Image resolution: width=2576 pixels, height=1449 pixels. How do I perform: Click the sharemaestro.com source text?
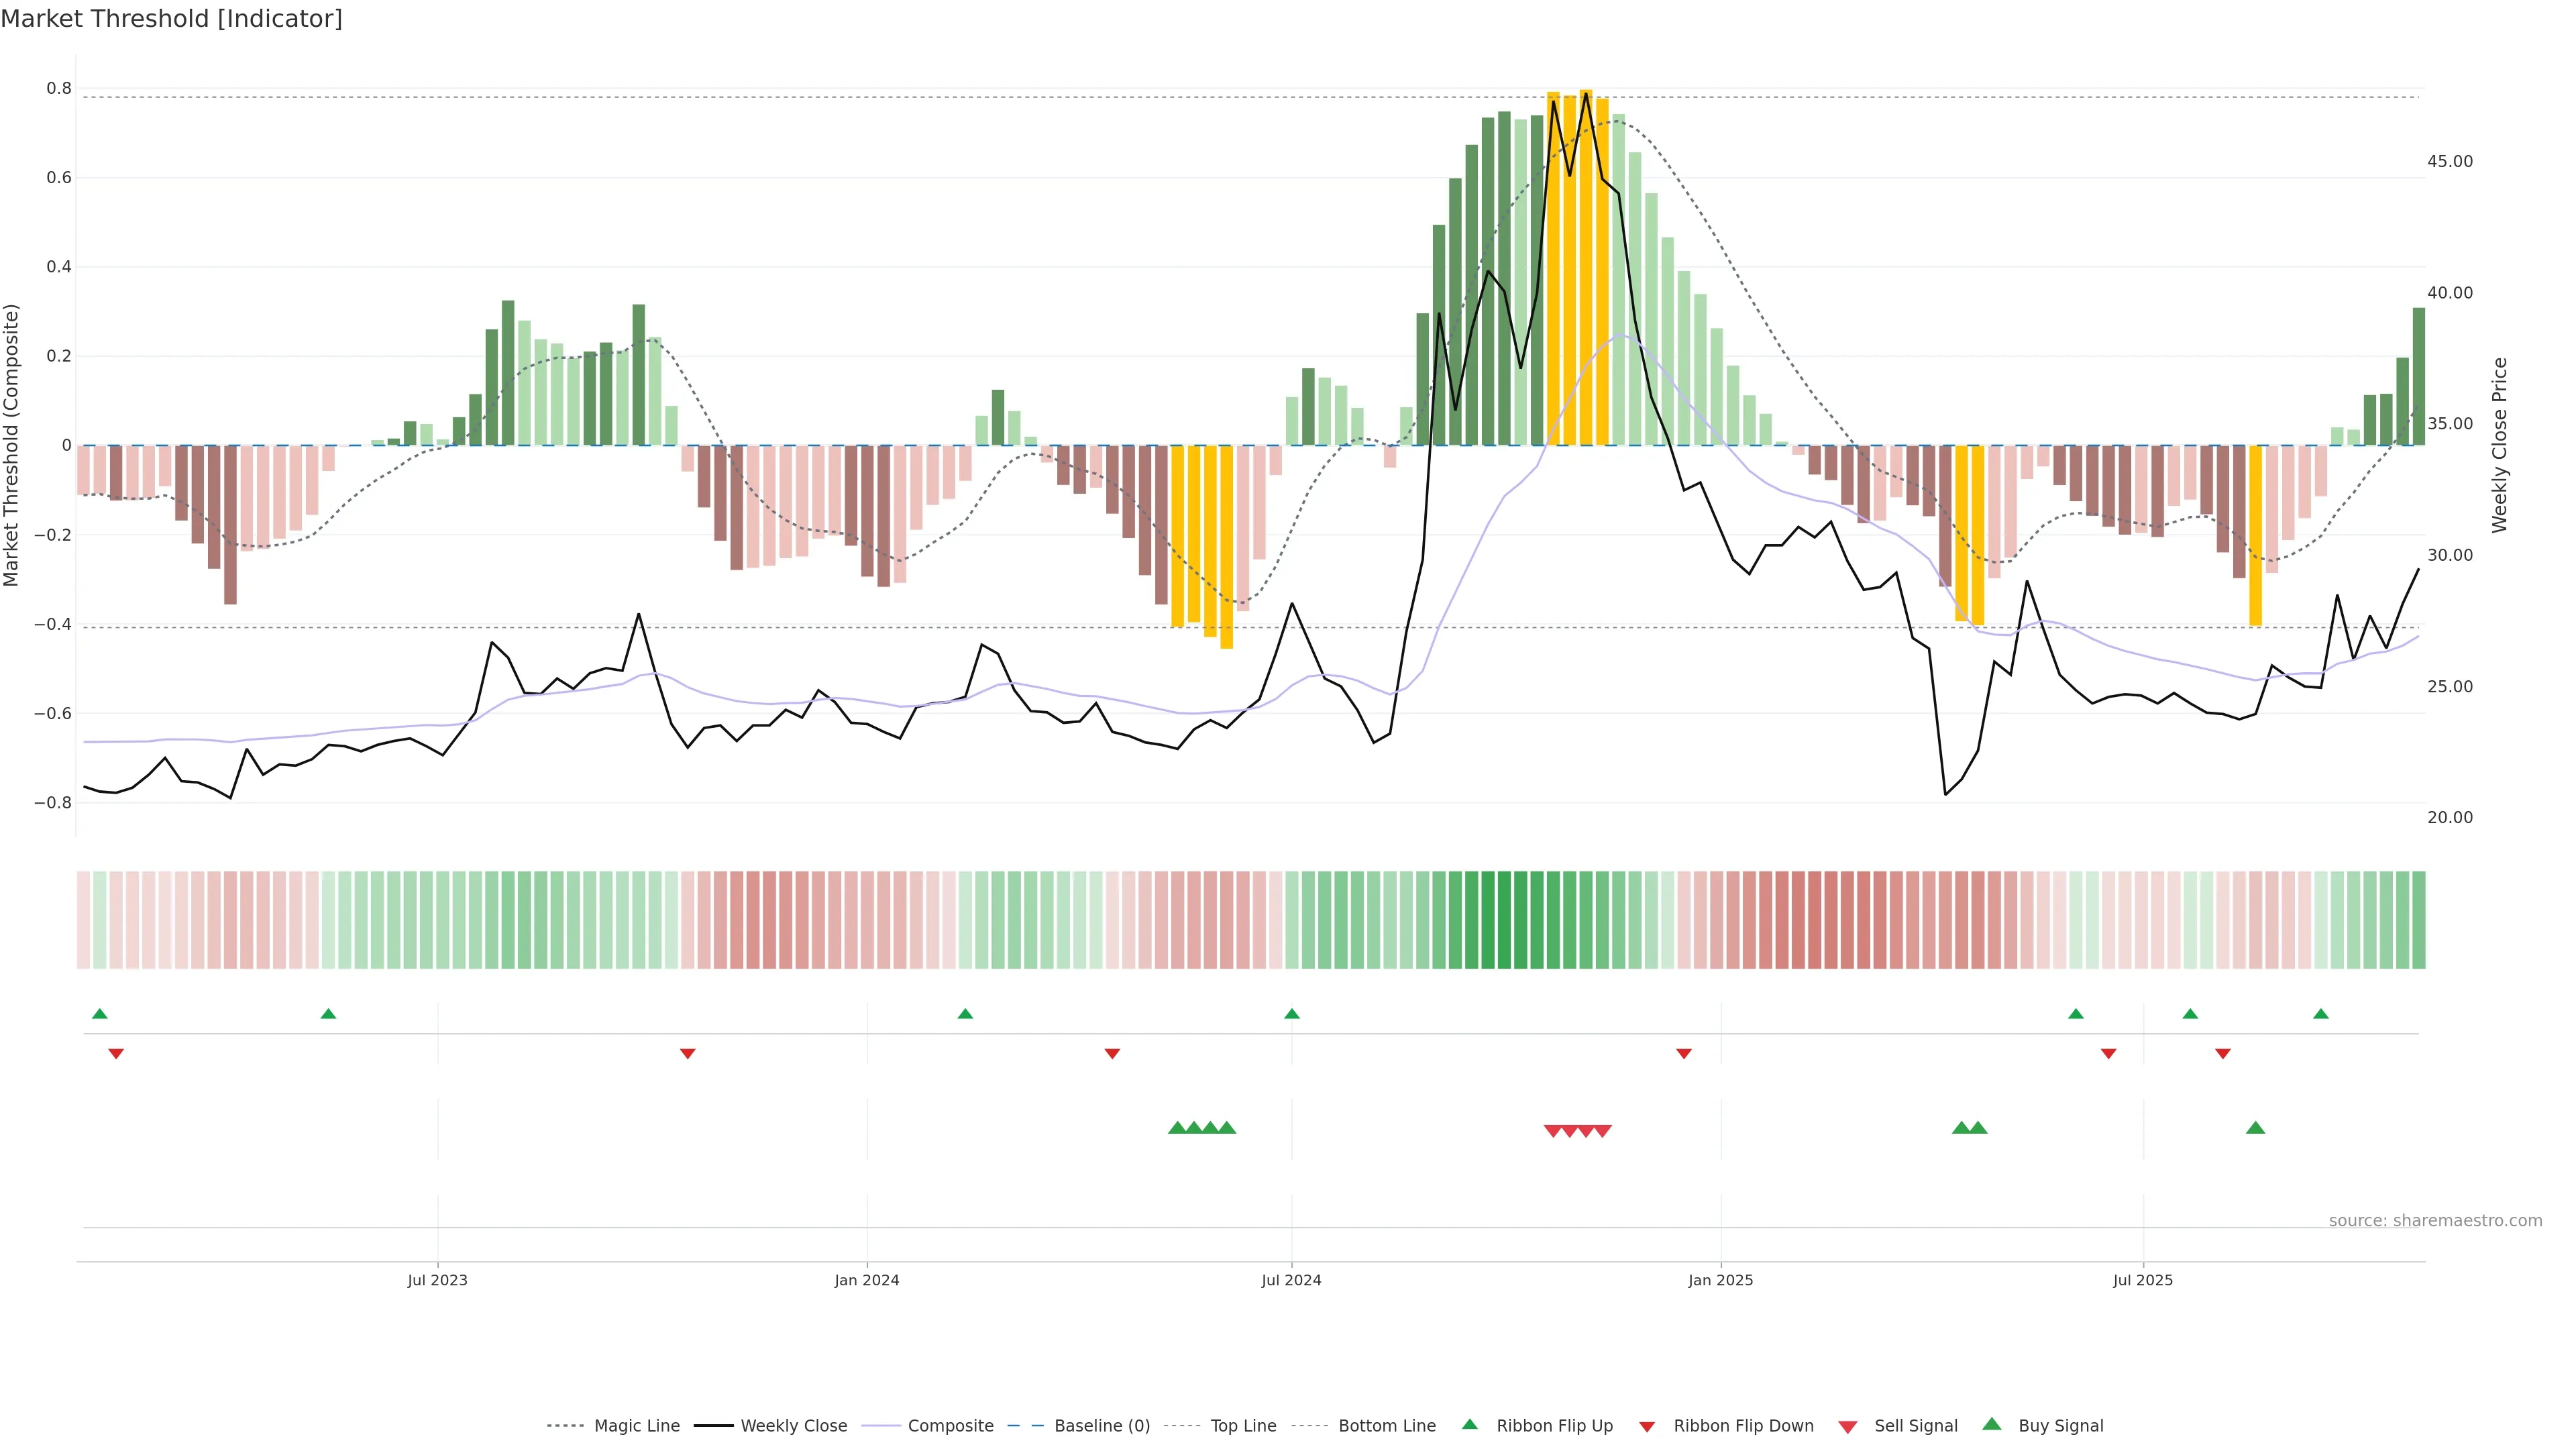(2435, 1220)
